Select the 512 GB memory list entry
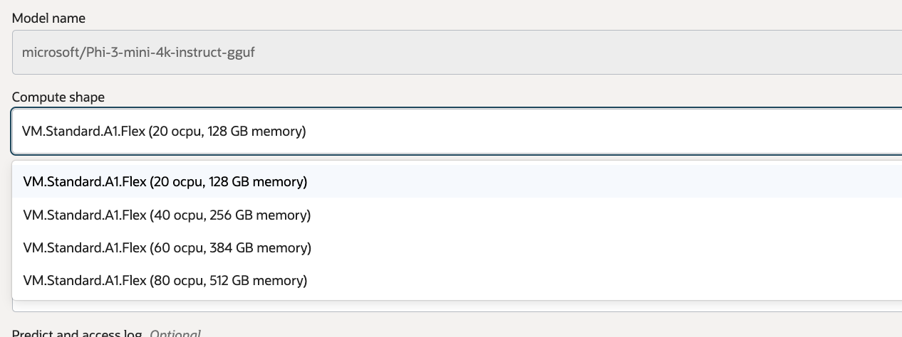Screen dimensions: 902x337 coord(165,280)
